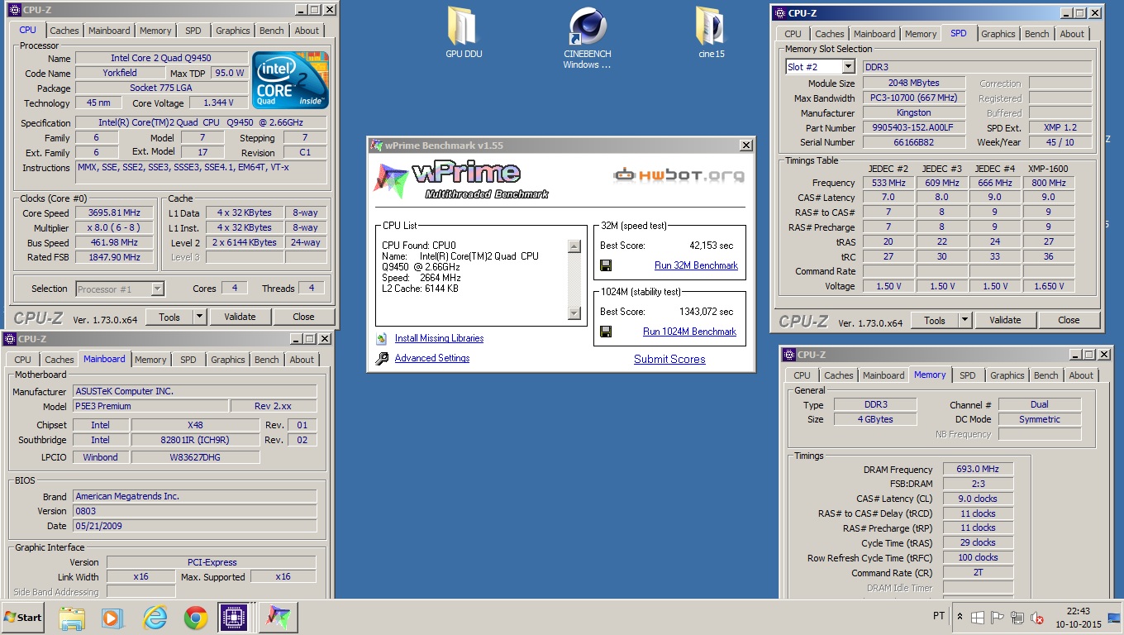Click scroll-down arrow in the CPU List box

[574, 313]
